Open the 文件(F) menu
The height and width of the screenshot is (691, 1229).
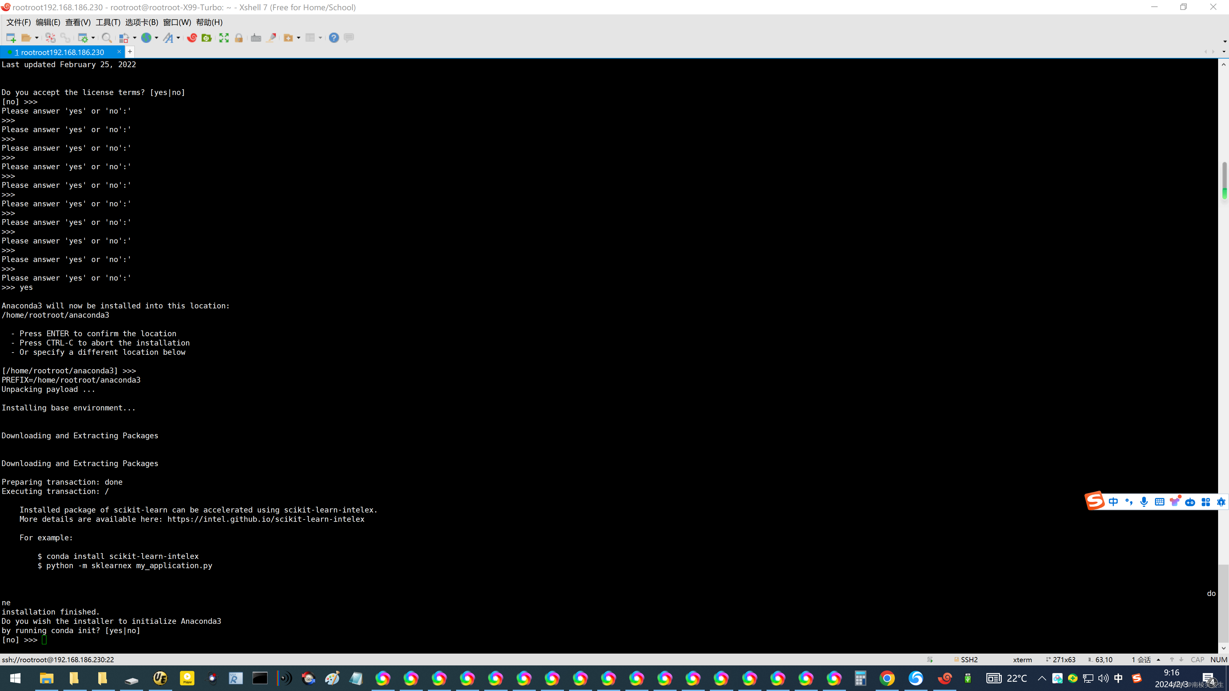18,22
